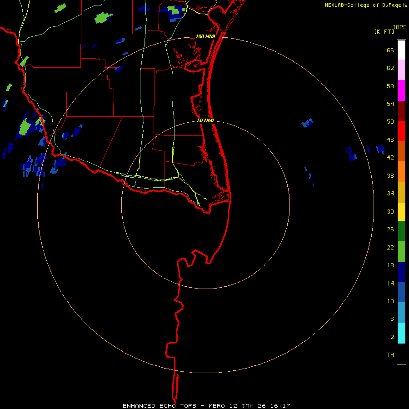Click the legend value 14
Viewport: 409px width, 409px height.
pos(390,283)
